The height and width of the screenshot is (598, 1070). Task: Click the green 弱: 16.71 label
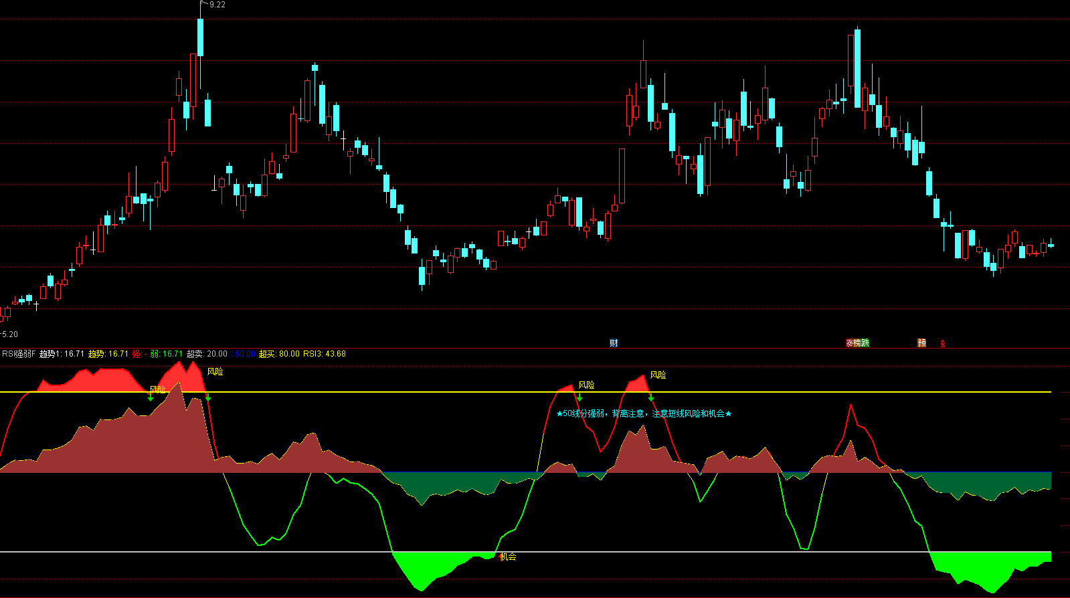click(x=166, y=354)
